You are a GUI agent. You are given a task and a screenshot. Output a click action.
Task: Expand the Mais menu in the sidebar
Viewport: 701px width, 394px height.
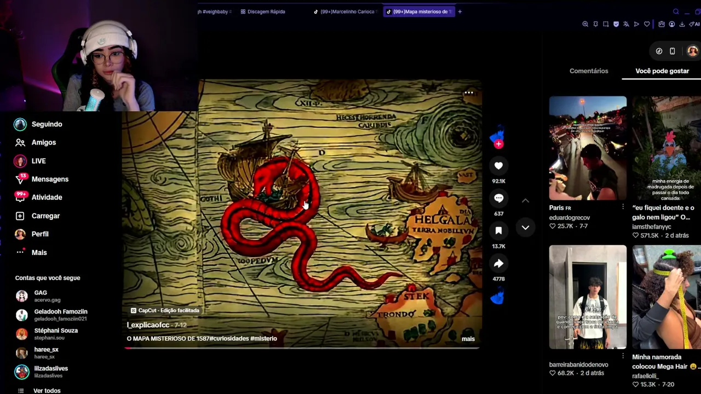click(x=31, y=252)
